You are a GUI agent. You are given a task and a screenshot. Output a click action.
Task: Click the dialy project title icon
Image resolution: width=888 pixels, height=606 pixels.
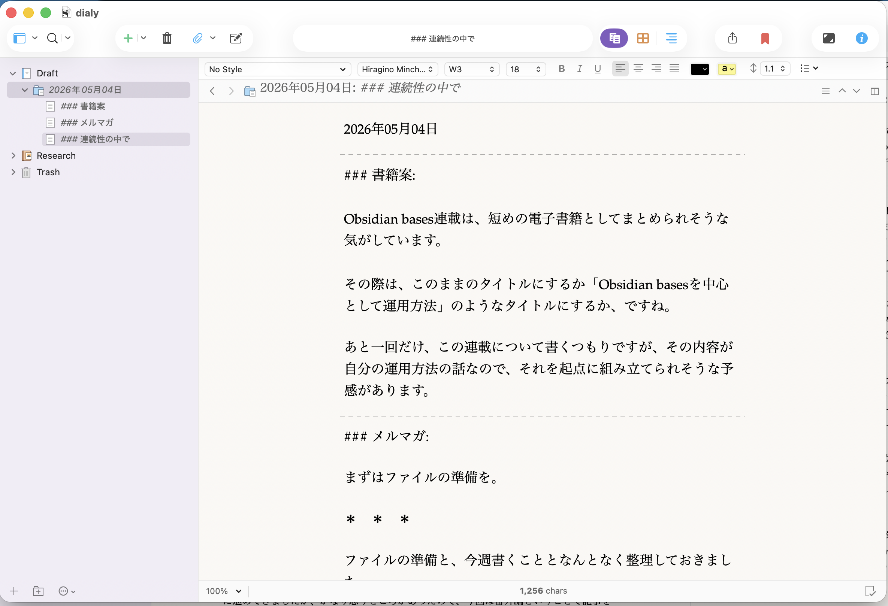(x=66, y=13)
